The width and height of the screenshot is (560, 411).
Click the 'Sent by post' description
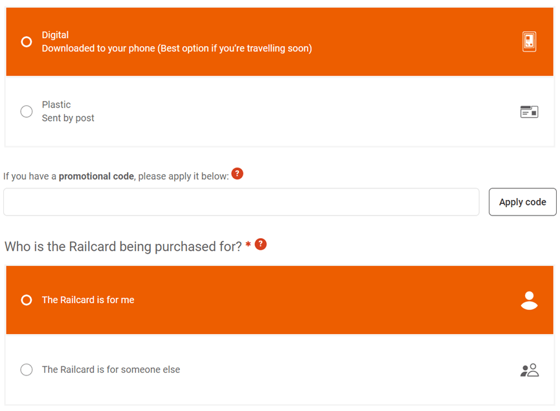pyautogui.click(x=68, y=118)
